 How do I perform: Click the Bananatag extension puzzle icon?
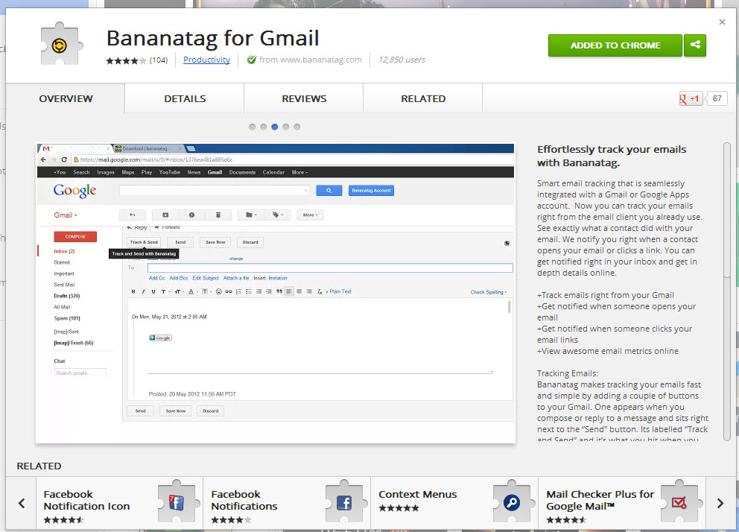[x=63, y=45]
